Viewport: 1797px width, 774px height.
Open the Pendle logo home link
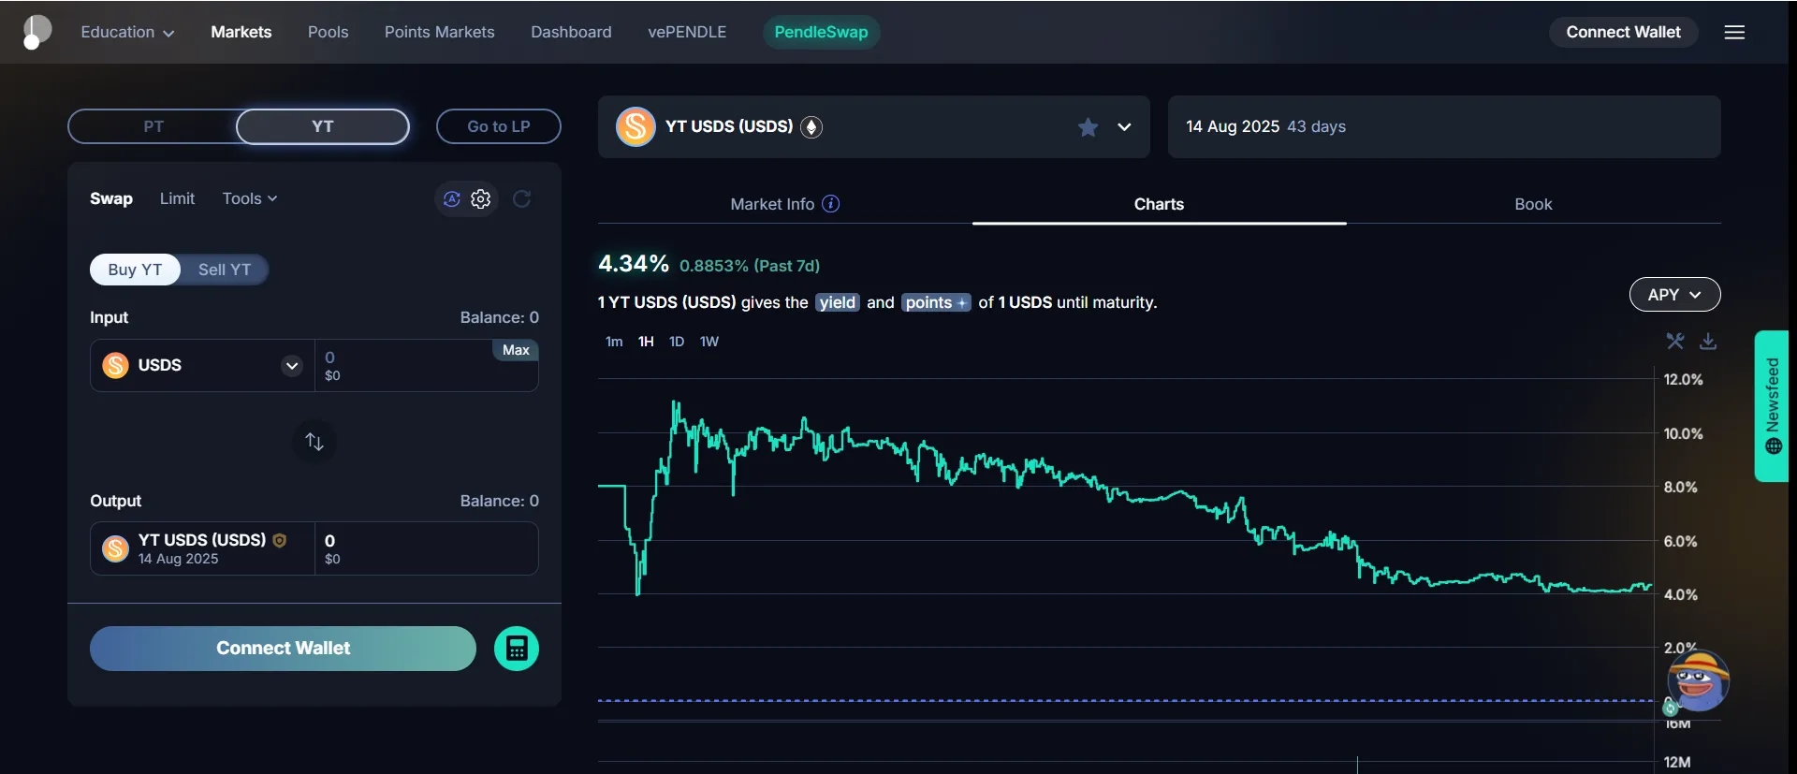point(37,32)
